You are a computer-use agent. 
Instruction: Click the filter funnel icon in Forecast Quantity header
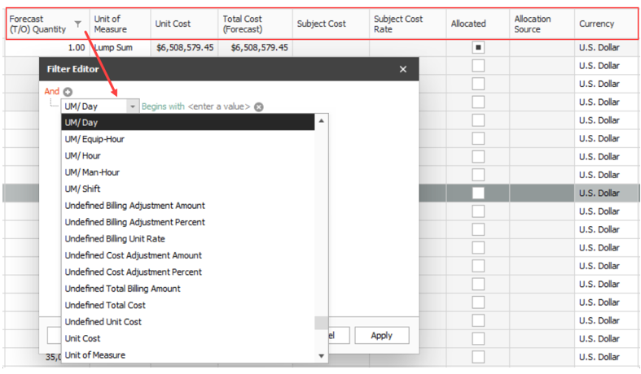click(77, 24)
